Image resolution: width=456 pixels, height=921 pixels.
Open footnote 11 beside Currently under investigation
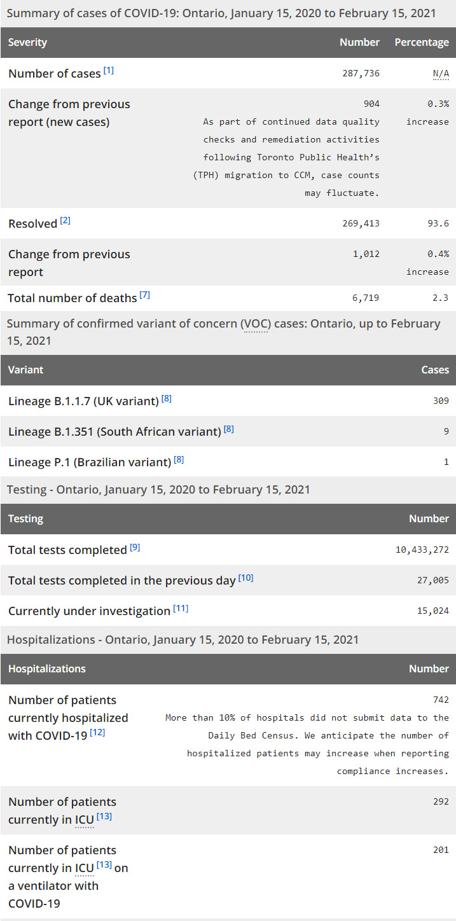click(x=181, y=608)
